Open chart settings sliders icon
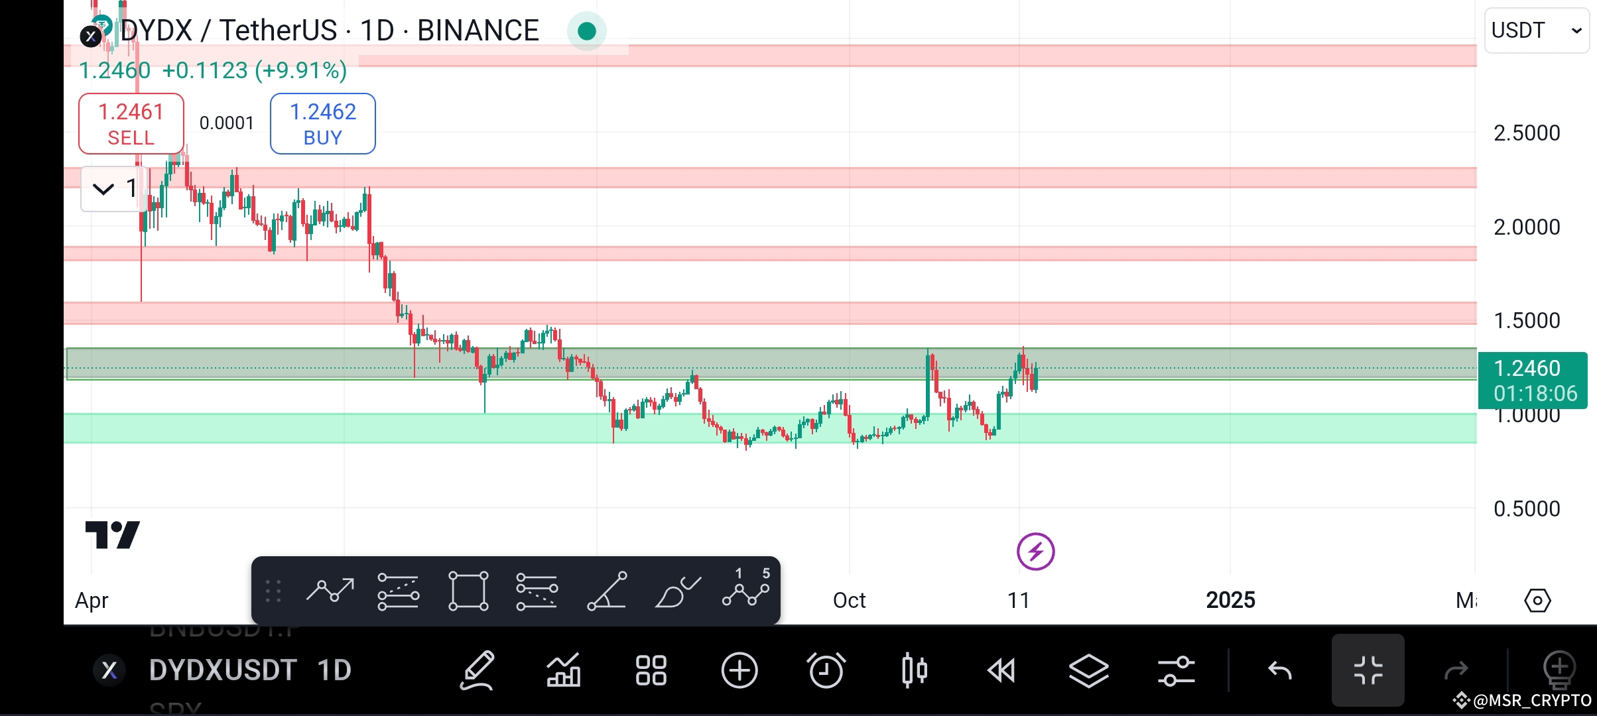Screen dimensions: 1597x716 coord(1177,670)
